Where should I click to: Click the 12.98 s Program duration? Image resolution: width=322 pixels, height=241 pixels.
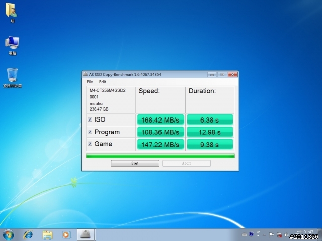click(210, 132)
